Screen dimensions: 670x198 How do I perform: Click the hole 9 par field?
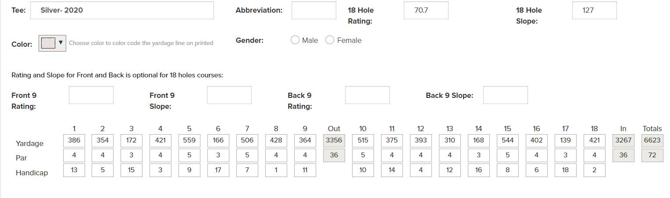[305, 155]
